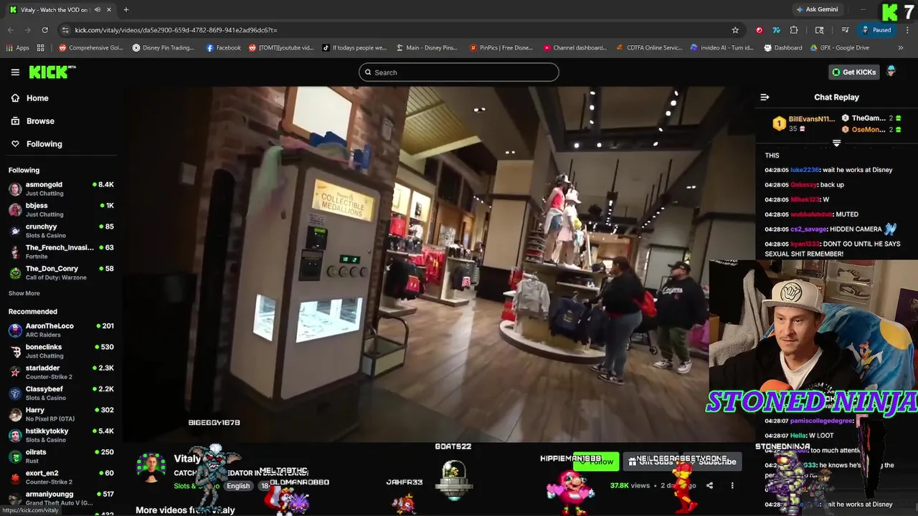Viewport: 918px width, 516px height.
Task: Open boneclinks recommended channel
Action: pyautogui.click(x=61, y=351)
